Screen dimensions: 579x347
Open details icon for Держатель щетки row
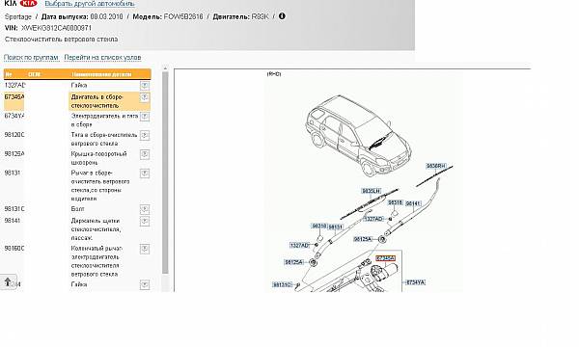pyautogui.click(x=145, y=222)
